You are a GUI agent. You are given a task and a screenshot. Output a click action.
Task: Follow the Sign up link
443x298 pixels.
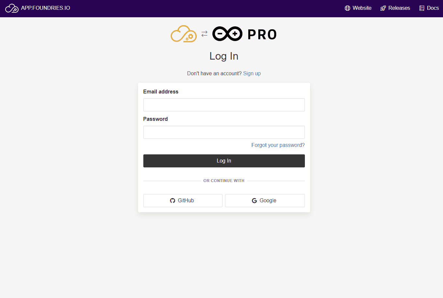[x=252, y=74]
